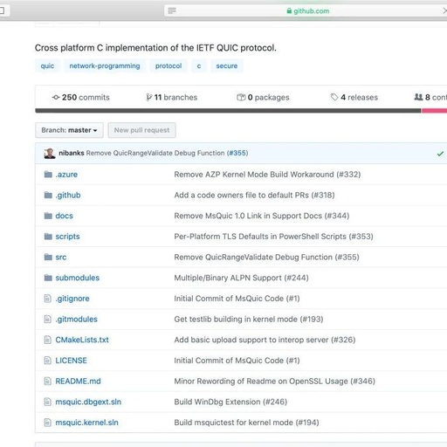Click the CMakeLists.txt file icon
The image size is (447, 447).
click(47, 340)
